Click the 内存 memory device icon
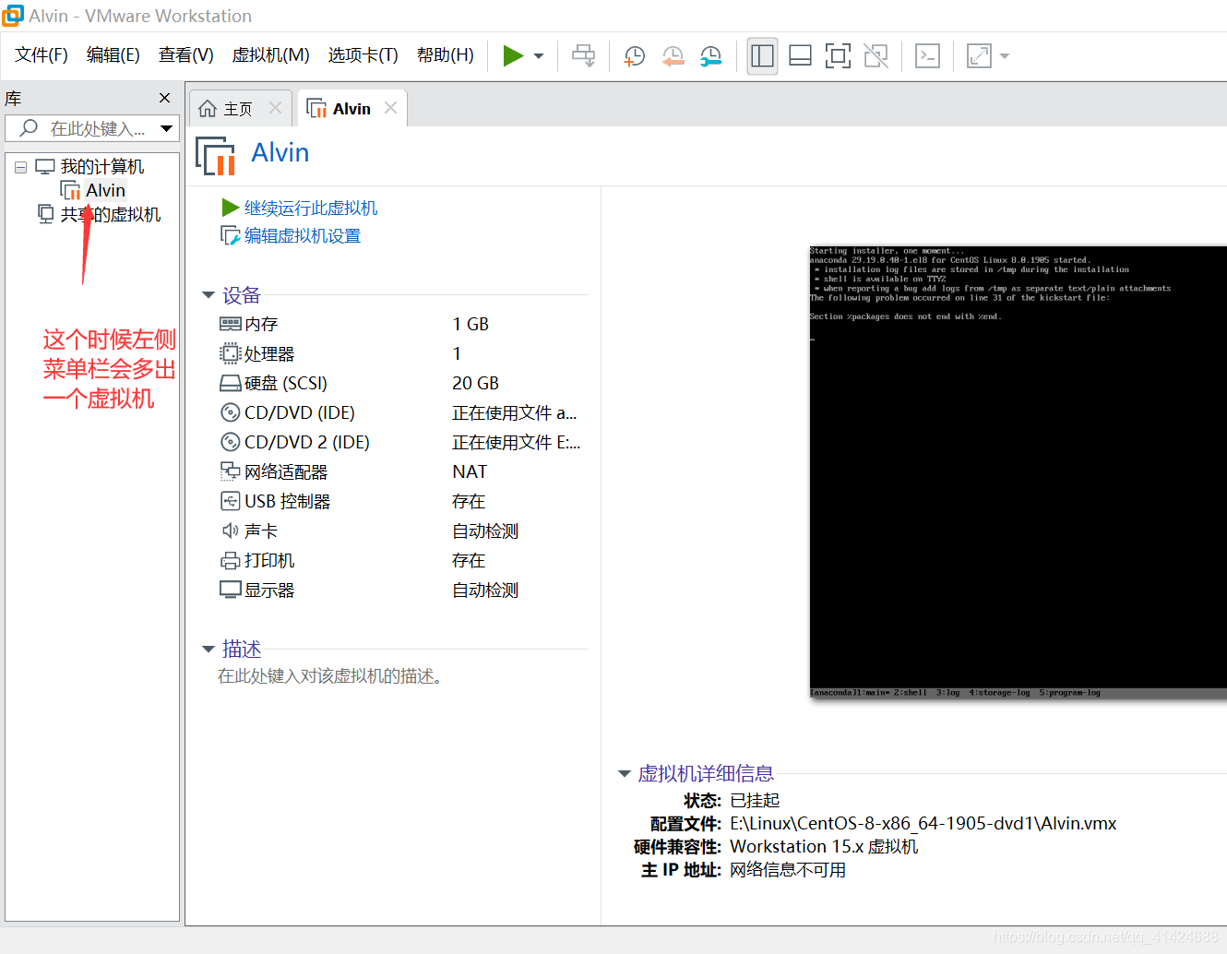1227x954 pixels. (230, 324)
